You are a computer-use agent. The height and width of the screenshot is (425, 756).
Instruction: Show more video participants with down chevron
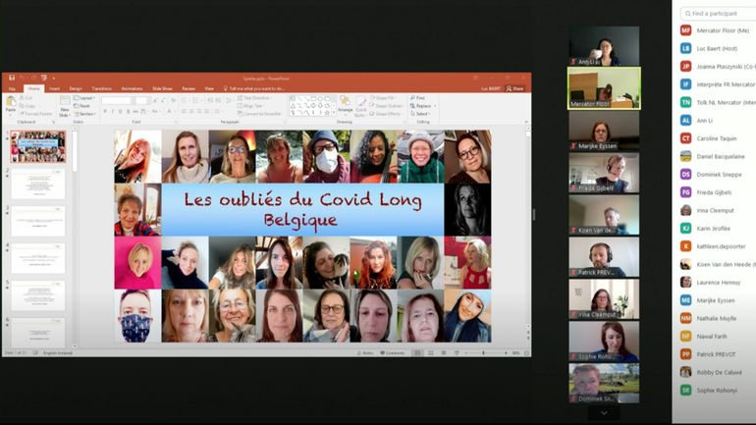(x=604, y=413)
